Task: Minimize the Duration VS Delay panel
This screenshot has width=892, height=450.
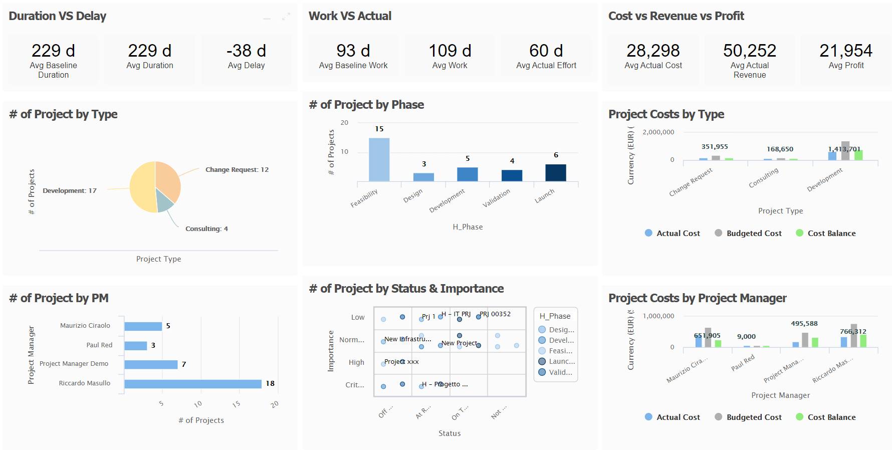Action: pos(267,18)
